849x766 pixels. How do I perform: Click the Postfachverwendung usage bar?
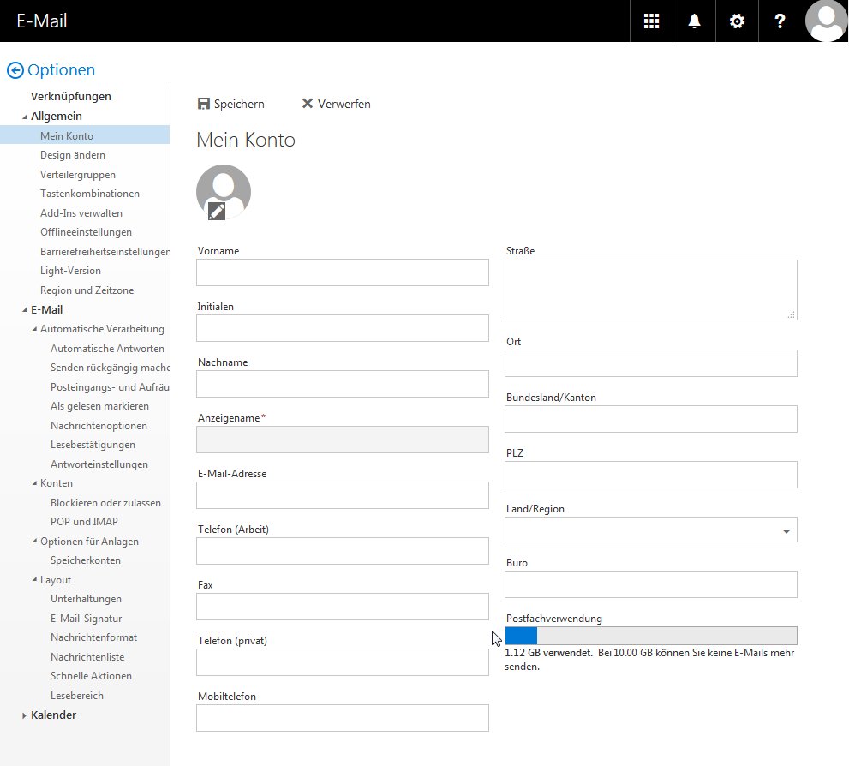click(651, 636)
